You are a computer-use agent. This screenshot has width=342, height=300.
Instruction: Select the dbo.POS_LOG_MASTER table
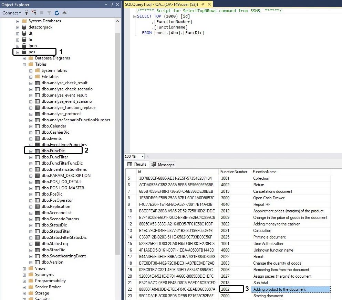[63, 188]
